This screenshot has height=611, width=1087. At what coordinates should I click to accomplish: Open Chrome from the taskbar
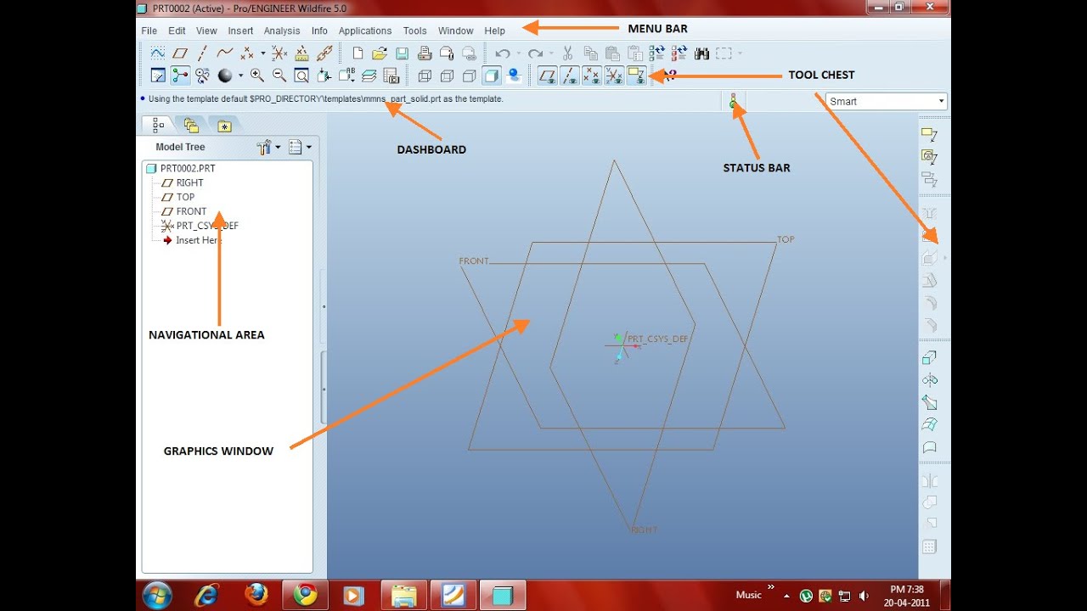[305, 595]
